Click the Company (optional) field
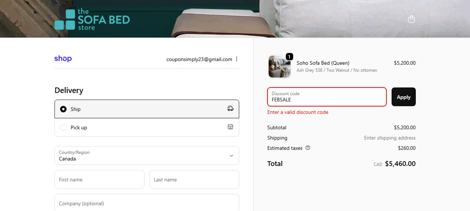The height and width of the screenshot is (211, 470). tap(147, 203)
